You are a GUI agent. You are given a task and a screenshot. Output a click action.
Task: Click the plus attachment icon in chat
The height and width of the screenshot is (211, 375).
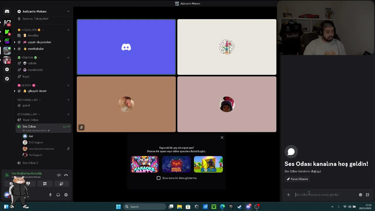(x=288, y=195)
